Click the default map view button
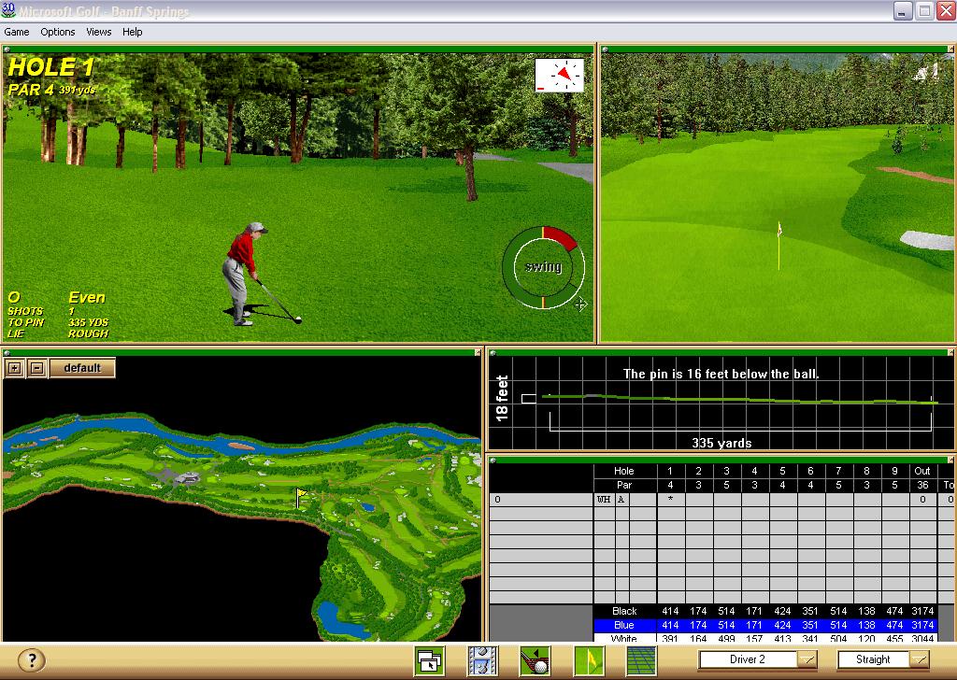This screenshot has width=957, height=680. tap(82, 368)
